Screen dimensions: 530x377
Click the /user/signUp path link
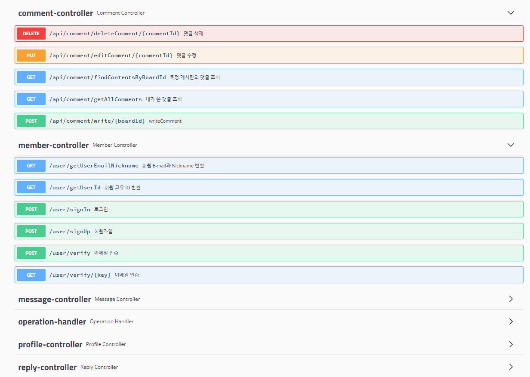tap(70, 232)
